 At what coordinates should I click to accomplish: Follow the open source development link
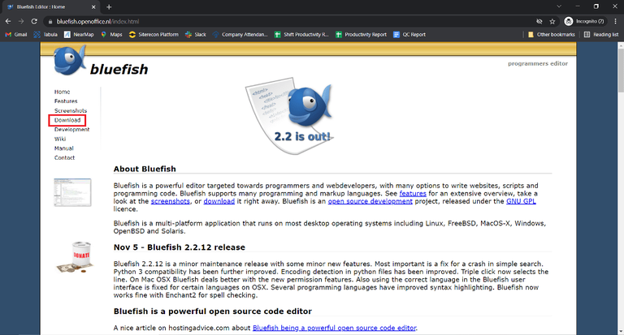coord(370,201)
